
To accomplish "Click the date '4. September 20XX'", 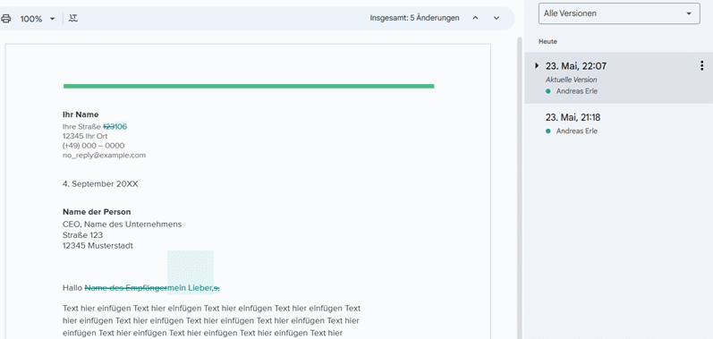I will click(x=100, y=184).
